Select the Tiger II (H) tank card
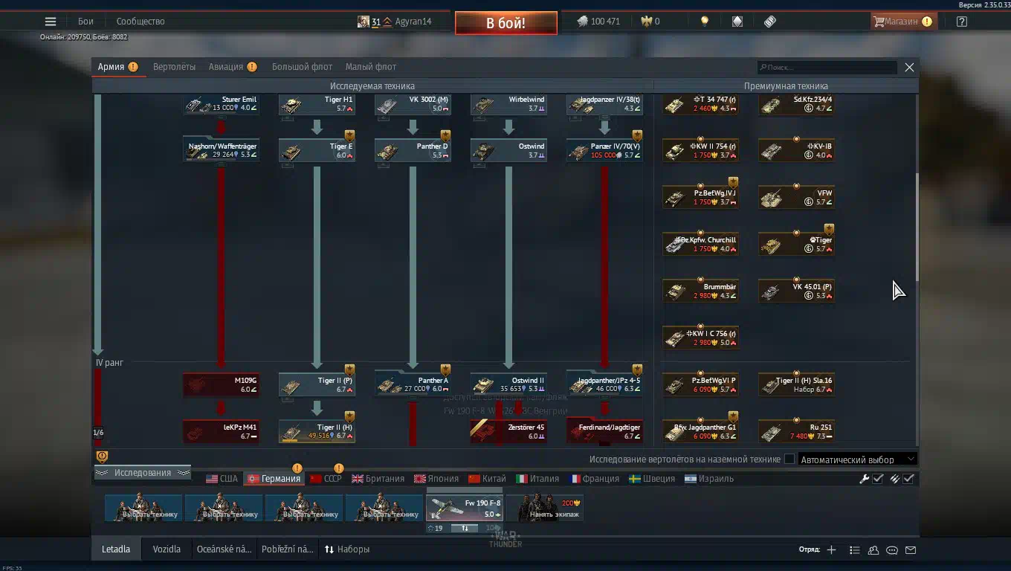This screenshot has width=1011, height=571. pyautogui.click(x=317, y=431)
